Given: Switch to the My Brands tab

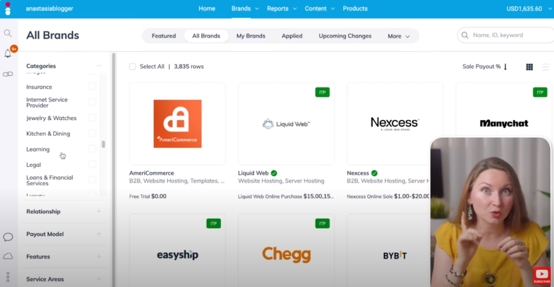Looking at the screenshot, I should (250, 36).
